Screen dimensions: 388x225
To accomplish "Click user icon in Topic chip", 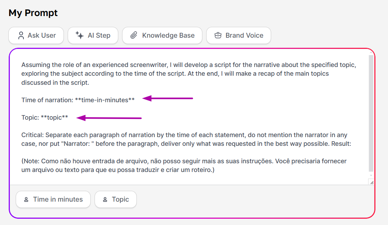I will (105, 200).
